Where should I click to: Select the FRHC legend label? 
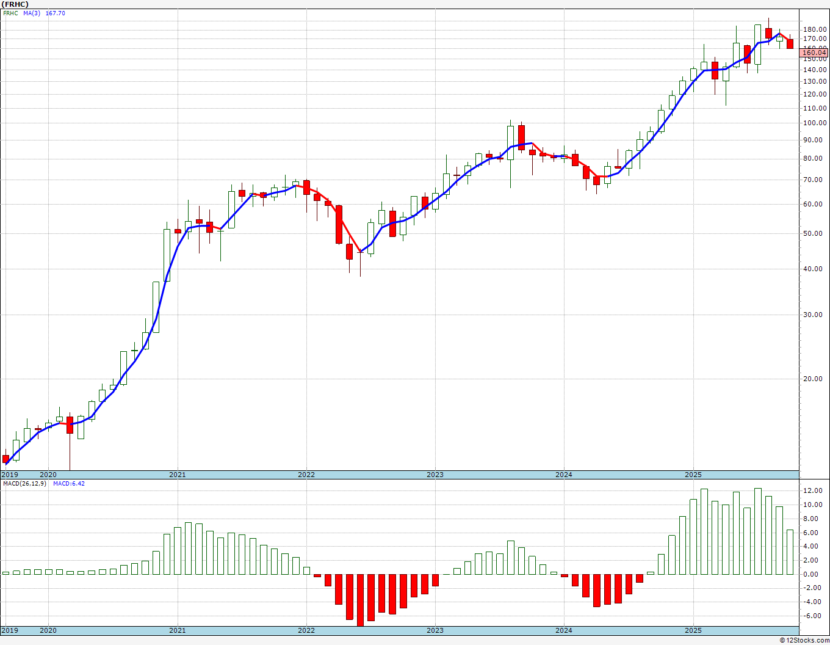click(x=11, y=13)
